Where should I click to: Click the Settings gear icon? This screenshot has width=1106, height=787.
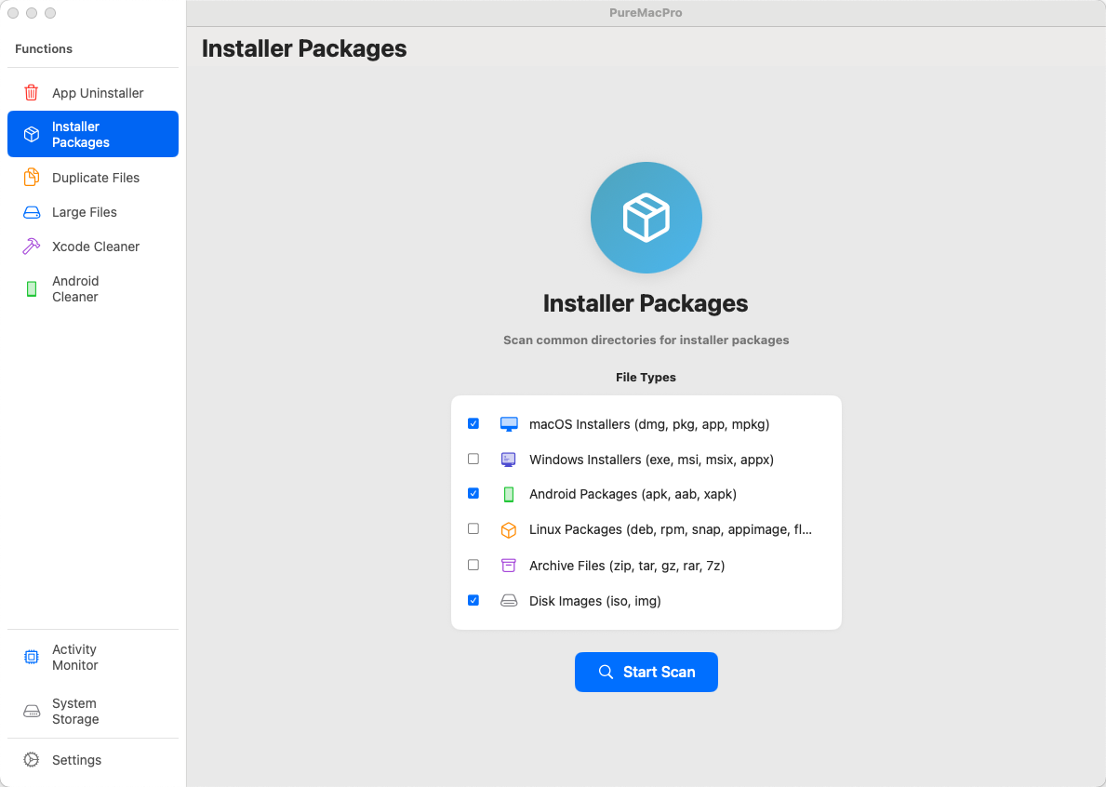[32, 760]
